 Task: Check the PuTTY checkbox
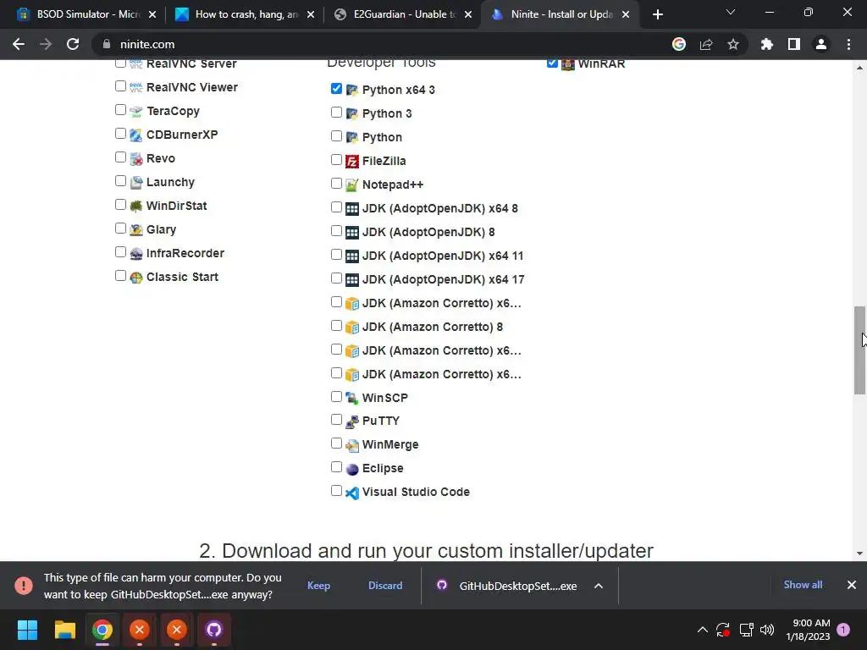336,420
